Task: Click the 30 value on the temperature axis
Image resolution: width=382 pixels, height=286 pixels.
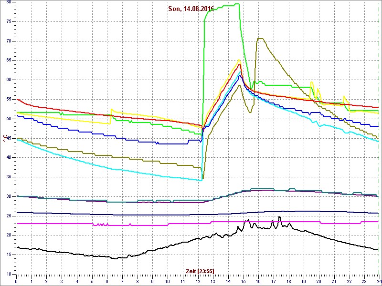Action: (8, 196)
